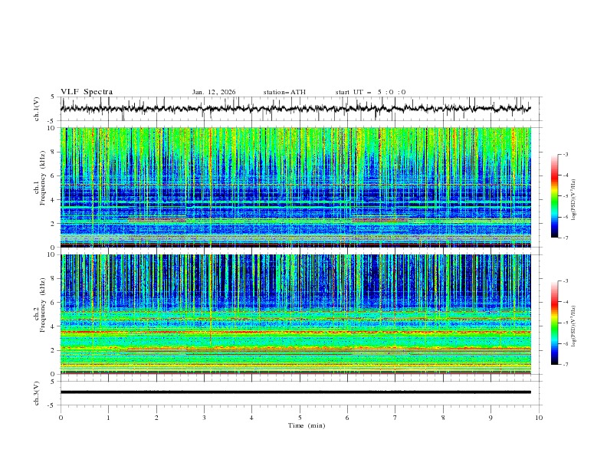Click the "ch.1(V)" waveform axis label
Image resolution: width=607 pixels, height=469 pixels.
pyautogui.click(x=37, y=109)
